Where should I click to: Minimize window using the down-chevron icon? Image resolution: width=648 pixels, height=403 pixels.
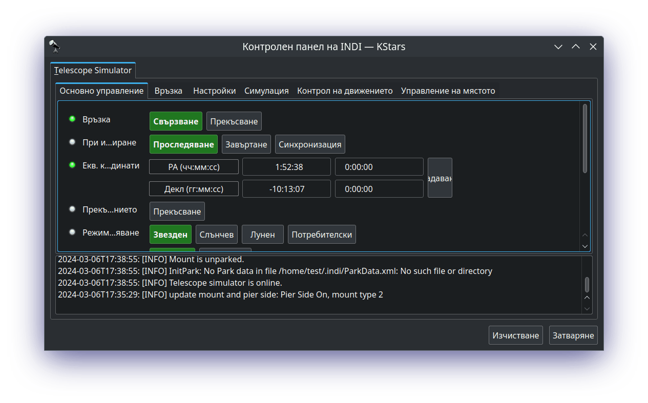558,47
